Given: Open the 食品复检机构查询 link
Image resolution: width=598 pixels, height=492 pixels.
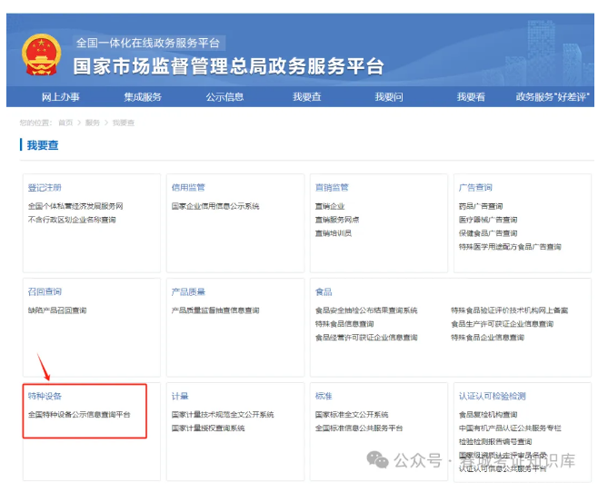Looking at the screenshot, I should [x=488, y=414].
